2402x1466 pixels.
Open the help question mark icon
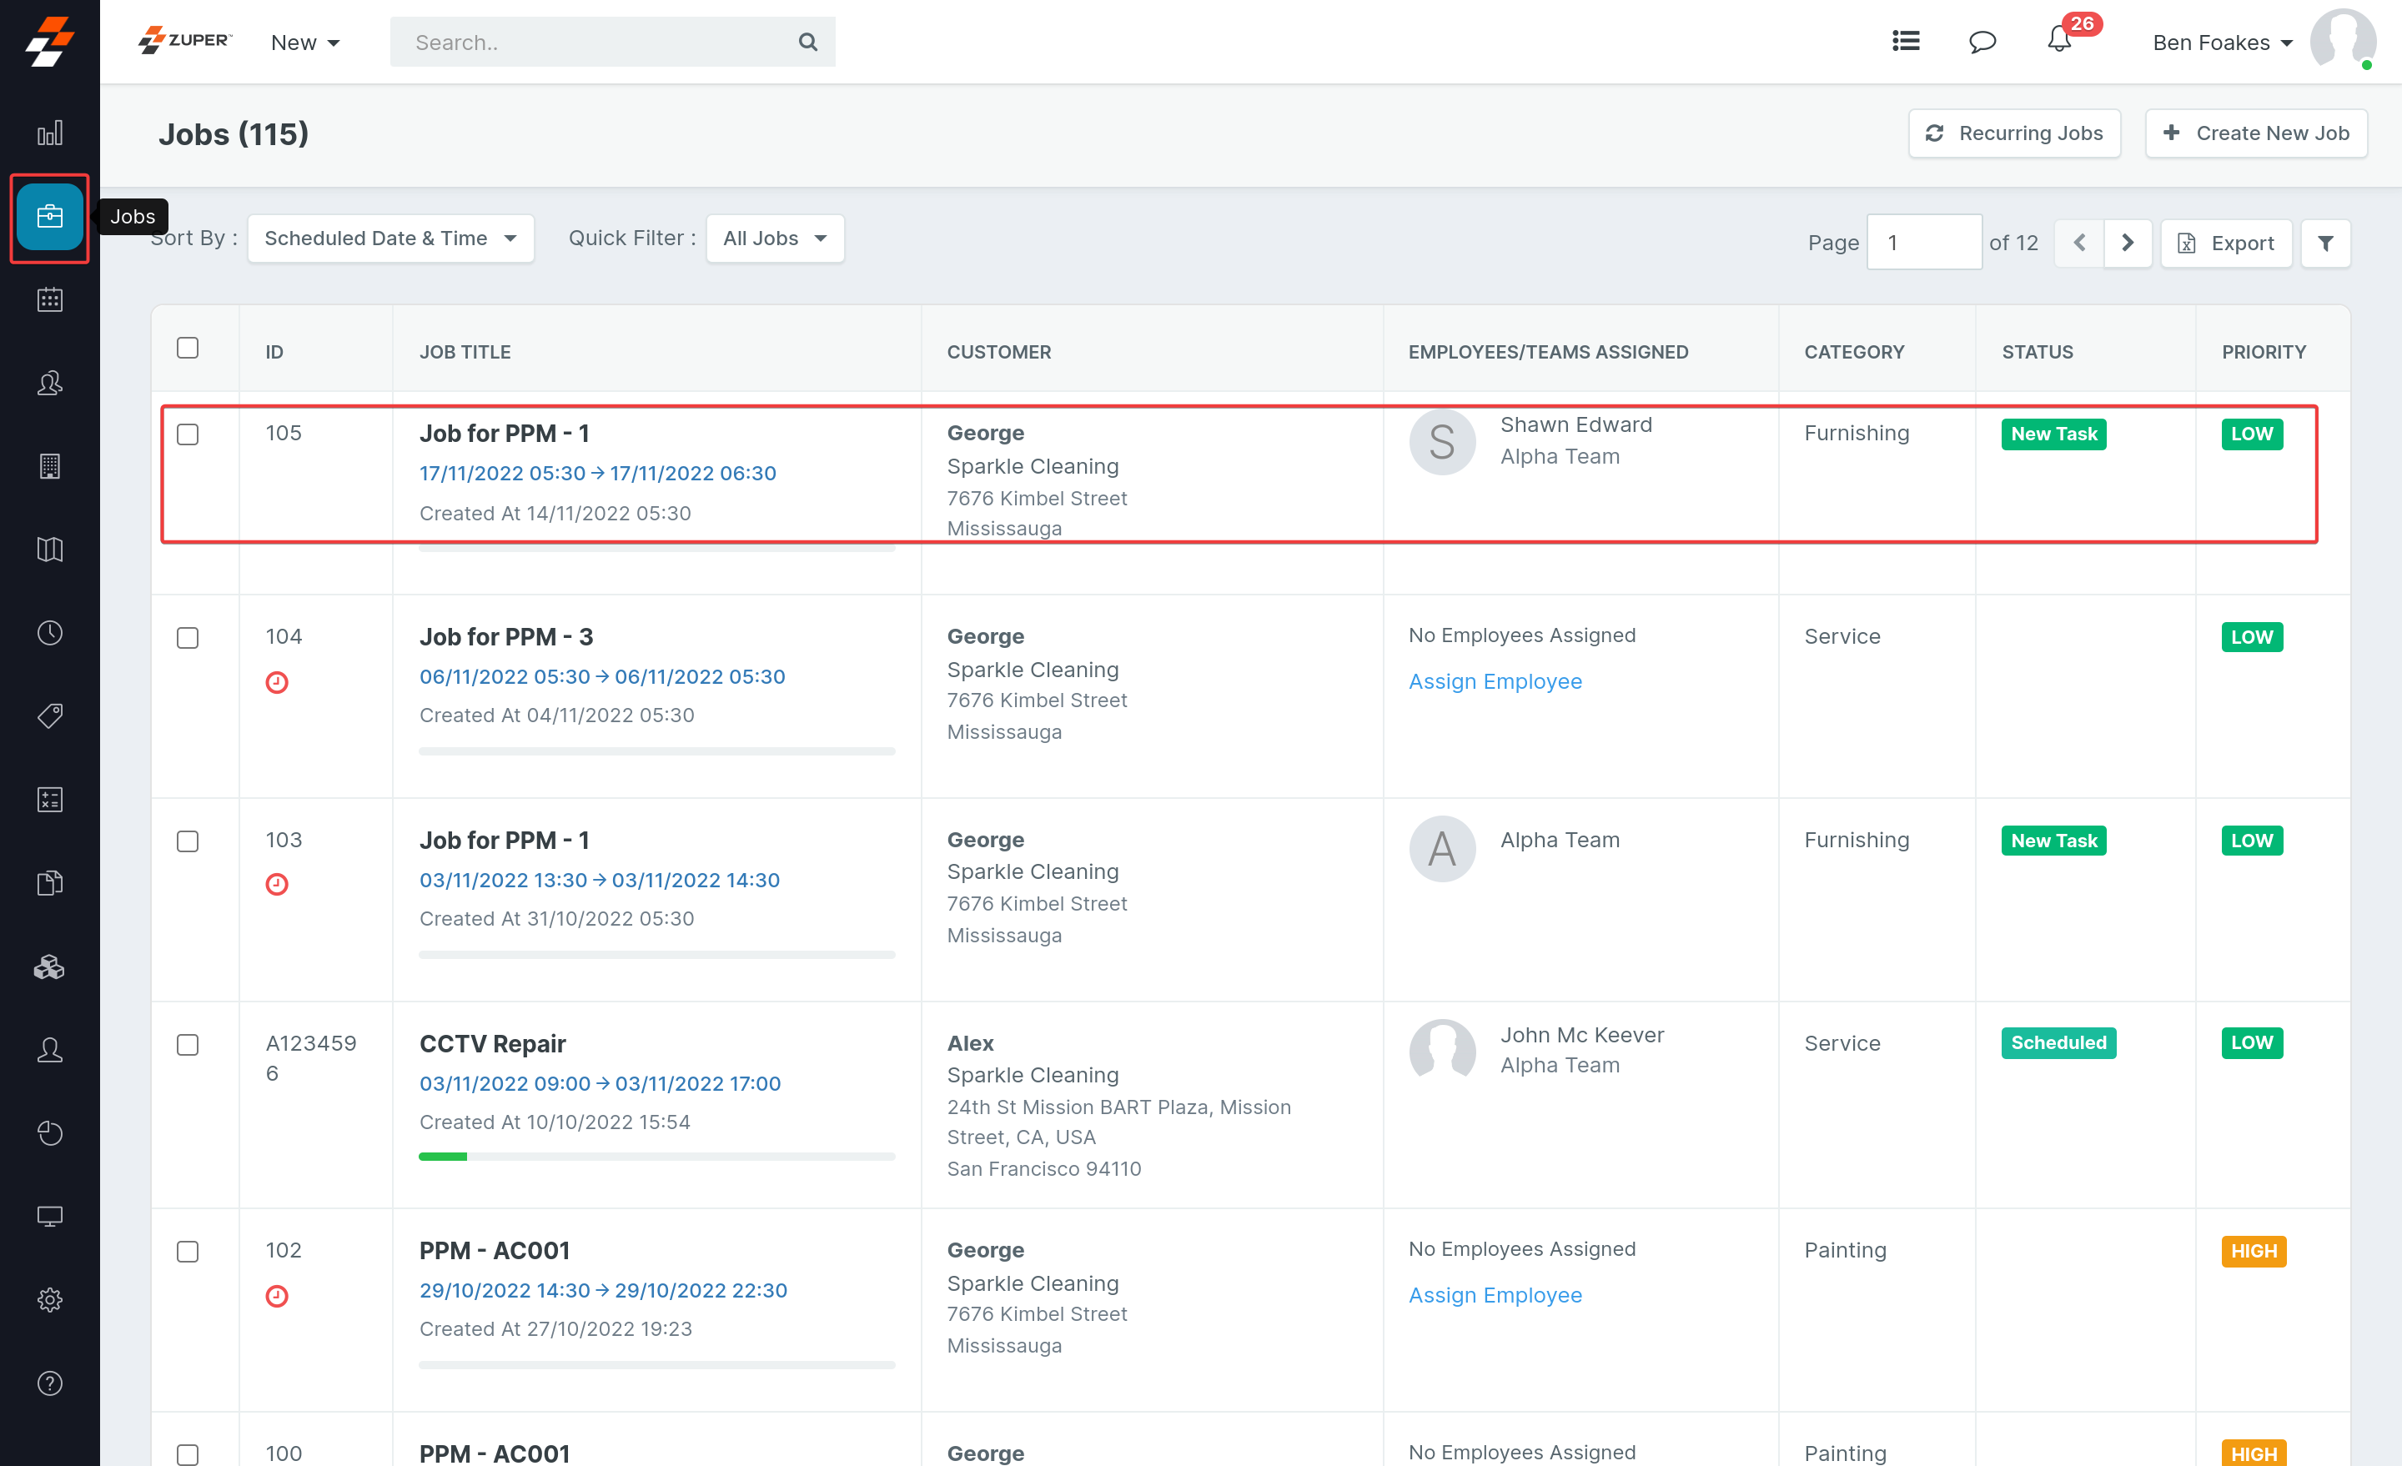click(x=50, y=1382)
